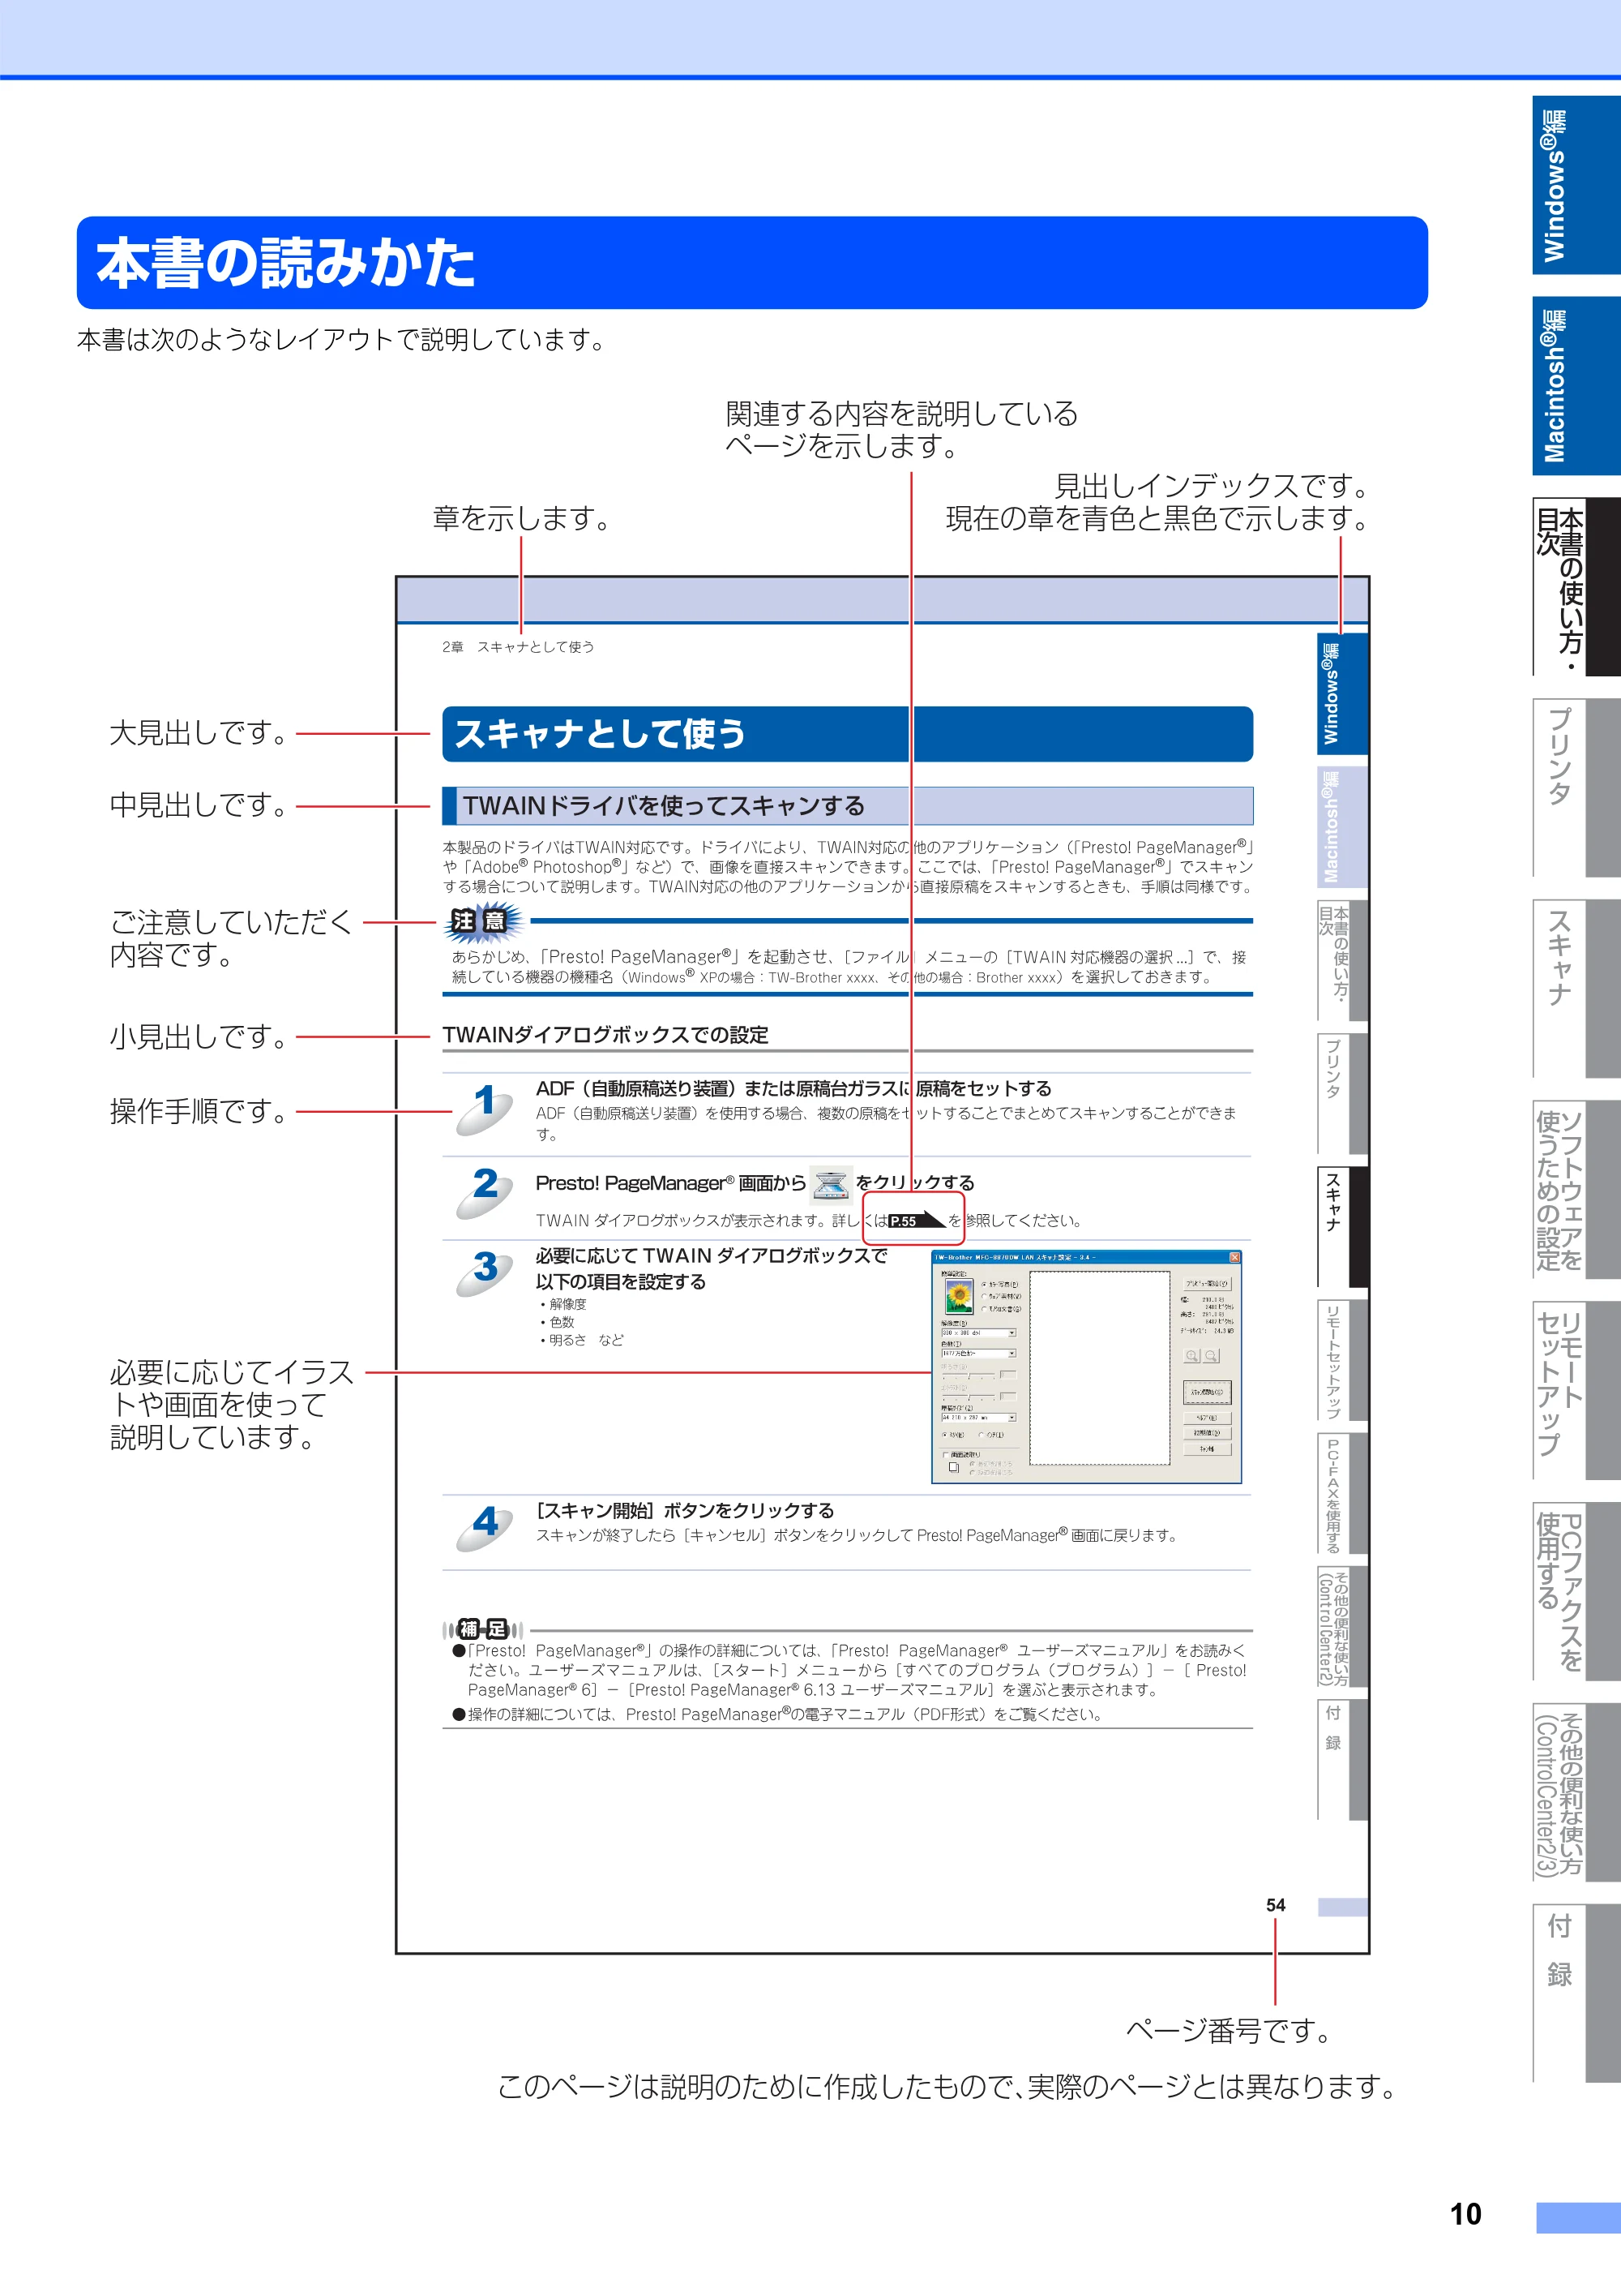
Task: Open the Macintosh®編 index tab on the page edge
Action: pos(1575,386)
